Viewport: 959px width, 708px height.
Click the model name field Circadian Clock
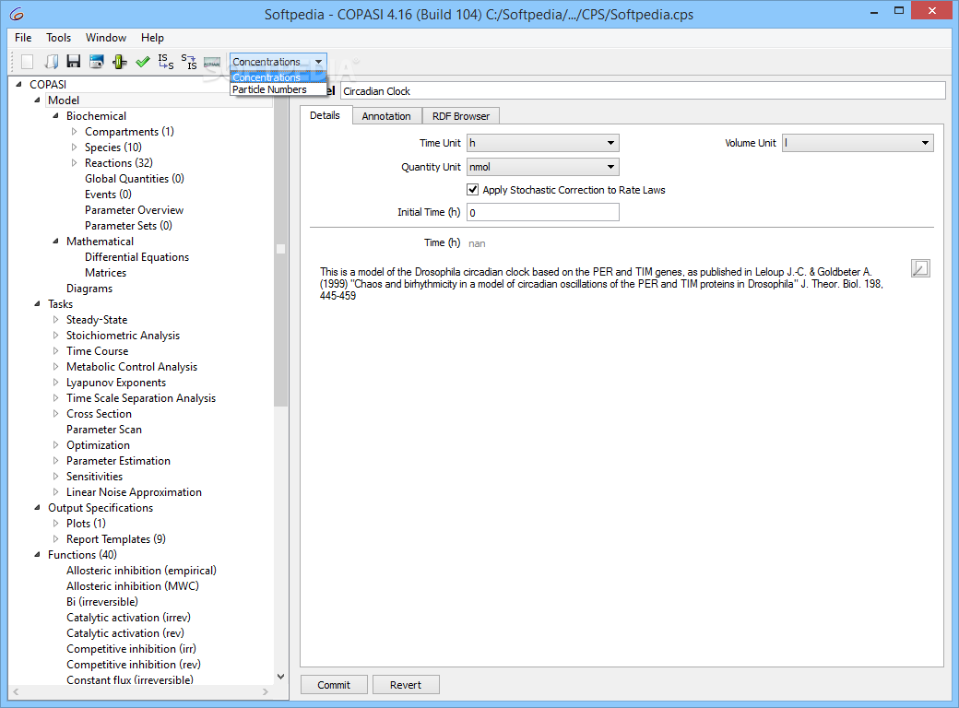[x=643, y=91]
